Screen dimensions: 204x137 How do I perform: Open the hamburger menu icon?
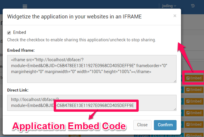click(x=25, y=6)
